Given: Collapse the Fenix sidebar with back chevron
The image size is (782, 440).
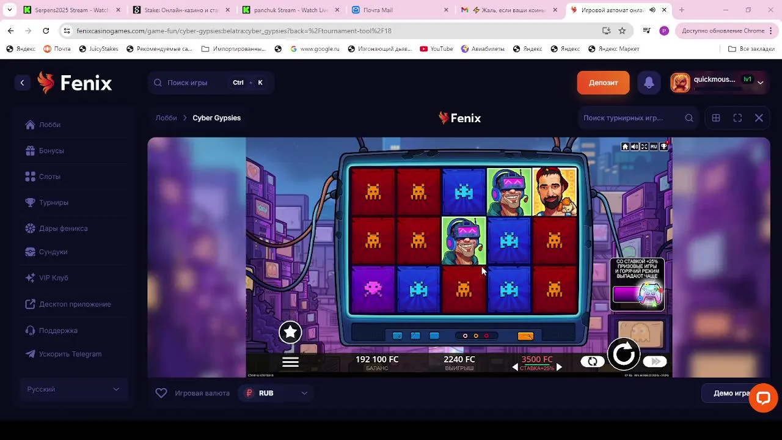Looking at the screenshot, I should 22,82.
